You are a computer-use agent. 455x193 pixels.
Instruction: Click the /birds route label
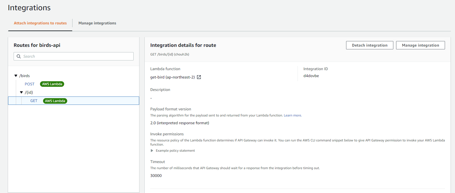tap(24, 76)
